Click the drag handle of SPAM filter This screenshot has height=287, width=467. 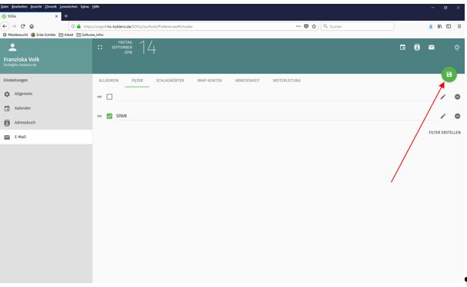(99, 116)
